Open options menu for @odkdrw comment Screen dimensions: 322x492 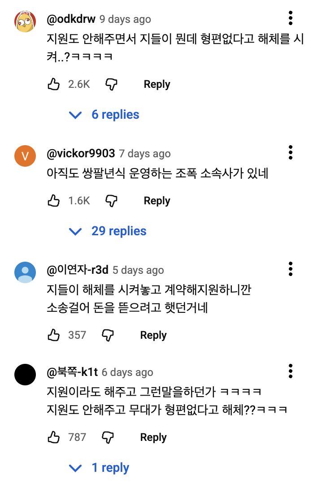tap(291, 18)
